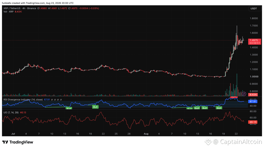The height and width of the screenshot is (148, 264).
Task: Click the −0.0004 (−0.03%) change value
Action: [89, 8]
